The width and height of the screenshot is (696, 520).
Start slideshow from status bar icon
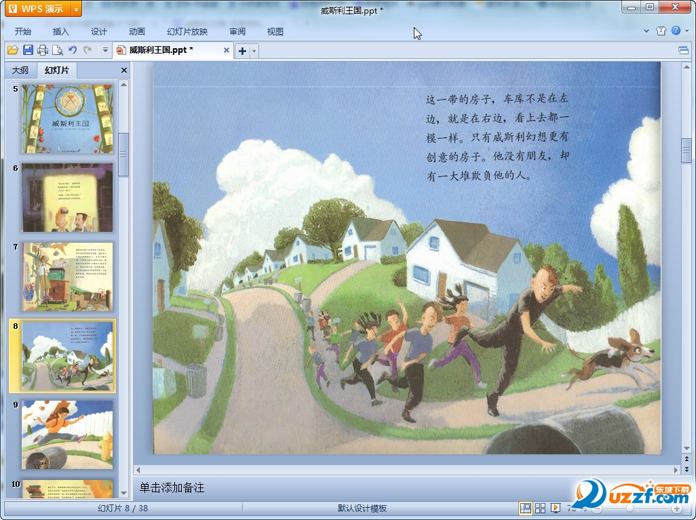tap(556, 508)
